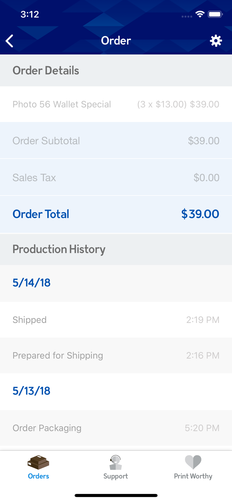The width and height of the screenshot is (232, 502).
Task: Tap the Sales Tax row
Action: click(116, 177)
